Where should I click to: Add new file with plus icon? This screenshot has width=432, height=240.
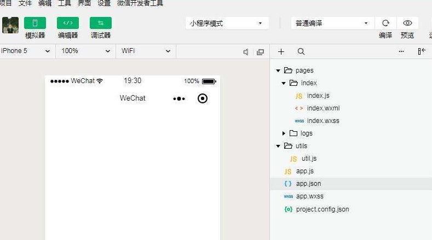tap(281, 51)
